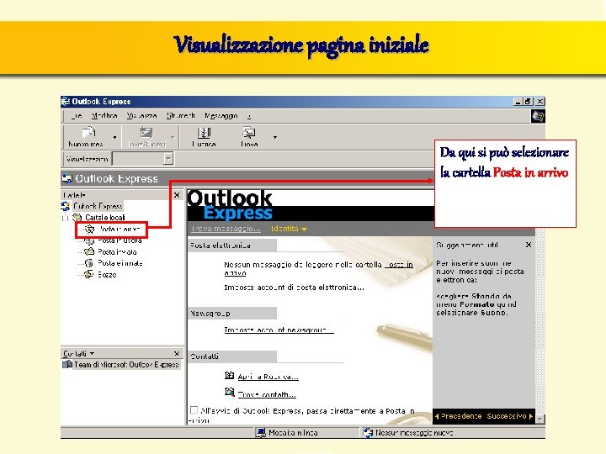Click the Trova messaggio... link
The width and height of the screenshot is (606, 454).
click(x=226, y=229)
